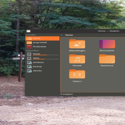Screen dimensions: 125x125
Task: Open prog-install place in sidebar
Action: (x=42, y=42)
